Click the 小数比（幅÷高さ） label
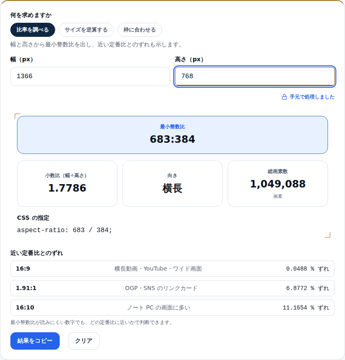 (x=67, y=175)
